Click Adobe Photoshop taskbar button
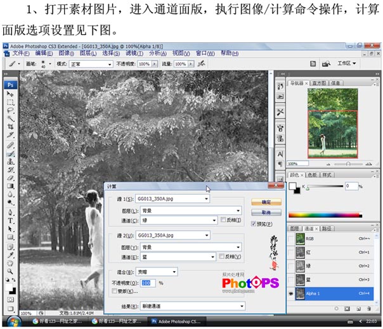The image size is (383, 329). pyautogui.click(x=177, y=321)
